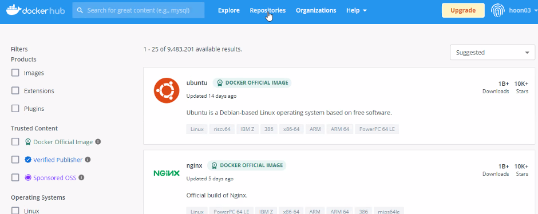Check the Linux operating system checkbox
This screenshot has height=214, width=538.
tap(15, 210)
